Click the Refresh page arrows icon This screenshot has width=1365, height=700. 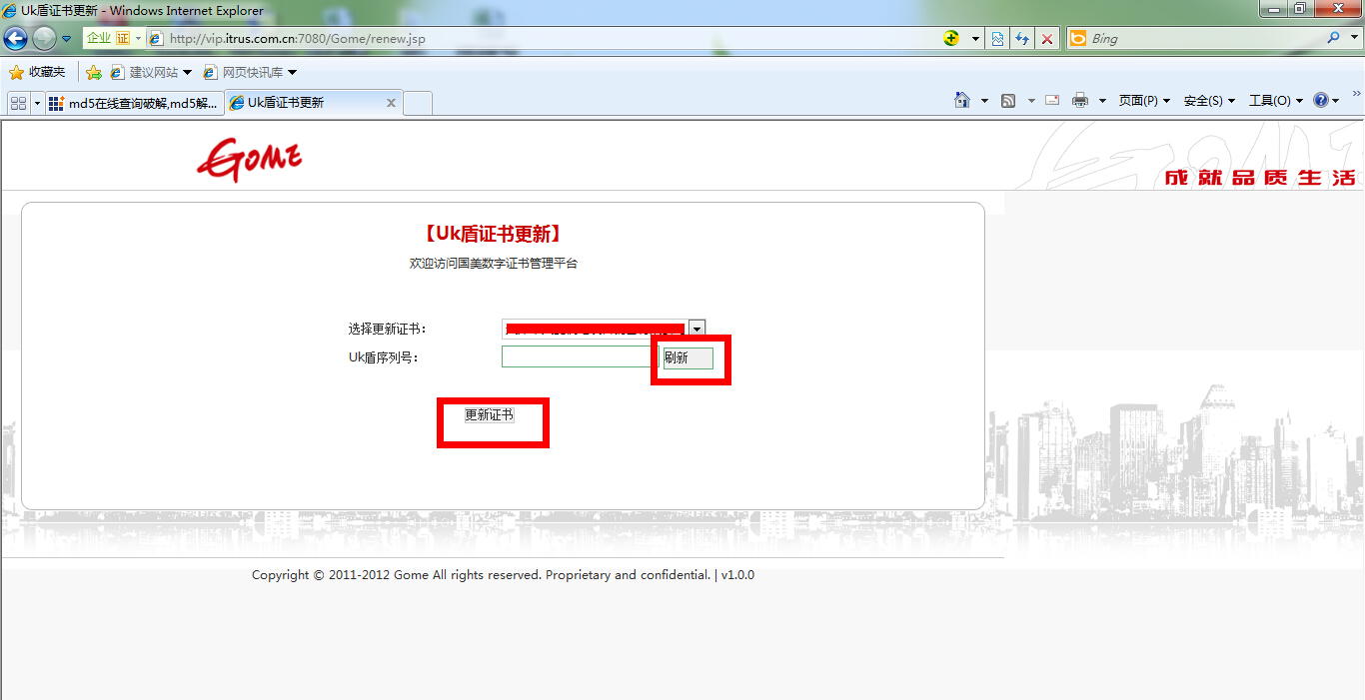pyautogui.click(x=1021, y=39)
